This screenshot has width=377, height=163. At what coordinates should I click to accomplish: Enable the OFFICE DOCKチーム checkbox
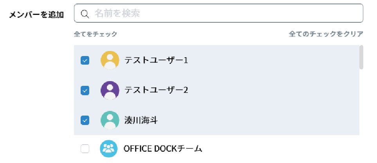click(85, 149)
